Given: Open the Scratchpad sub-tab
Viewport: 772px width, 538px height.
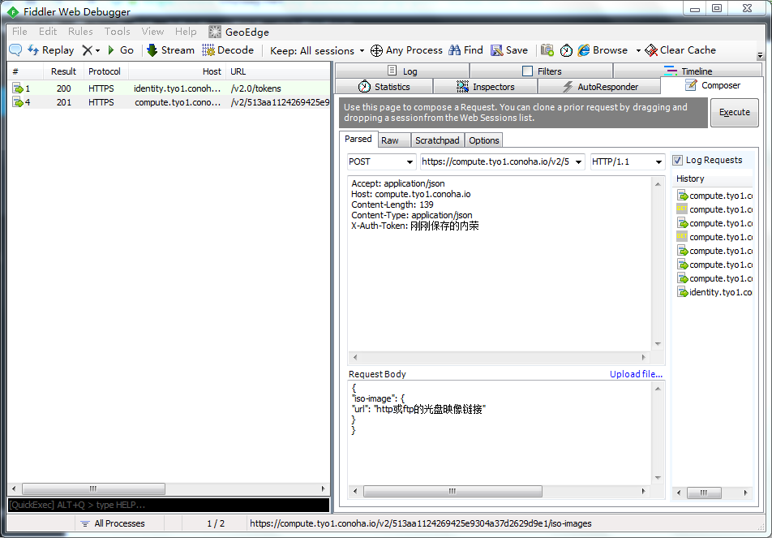Looking at the screenshot, I should point(437,140).
